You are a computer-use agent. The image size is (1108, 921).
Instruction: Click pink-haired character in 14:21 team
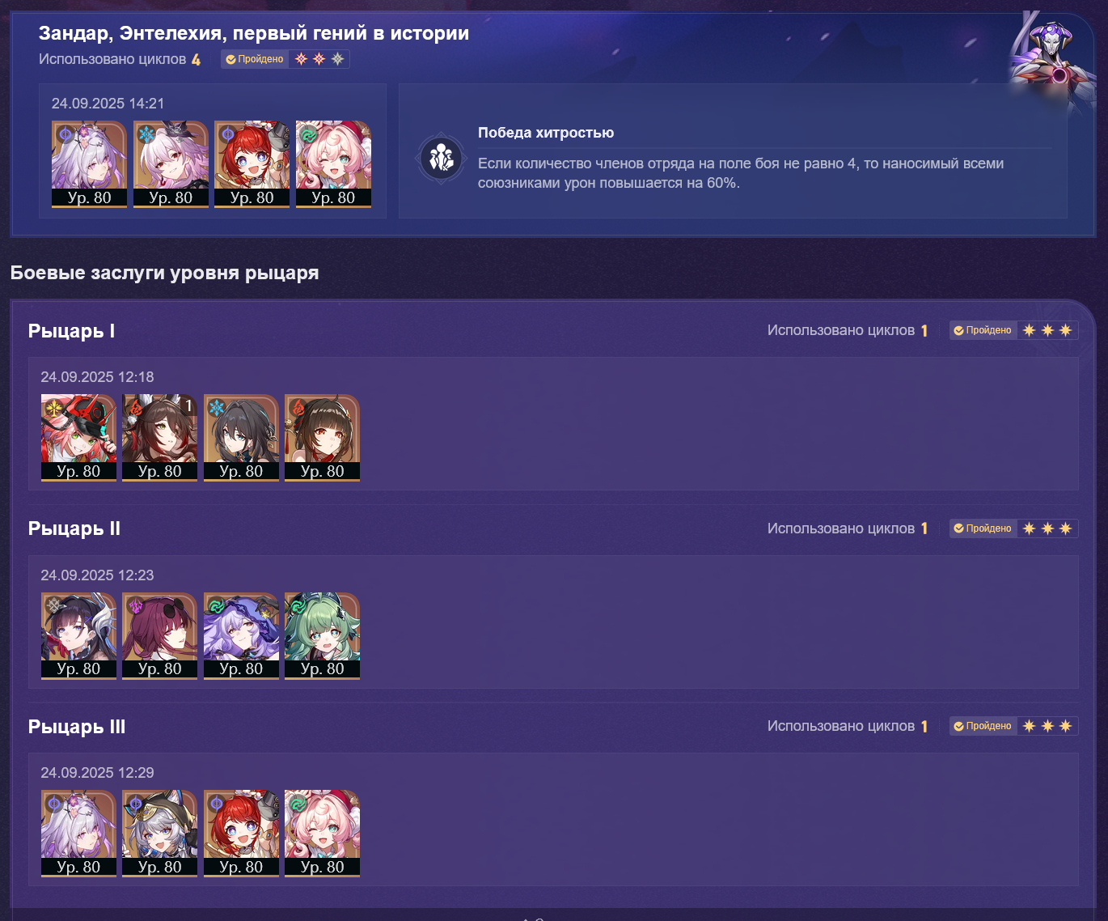333,164
